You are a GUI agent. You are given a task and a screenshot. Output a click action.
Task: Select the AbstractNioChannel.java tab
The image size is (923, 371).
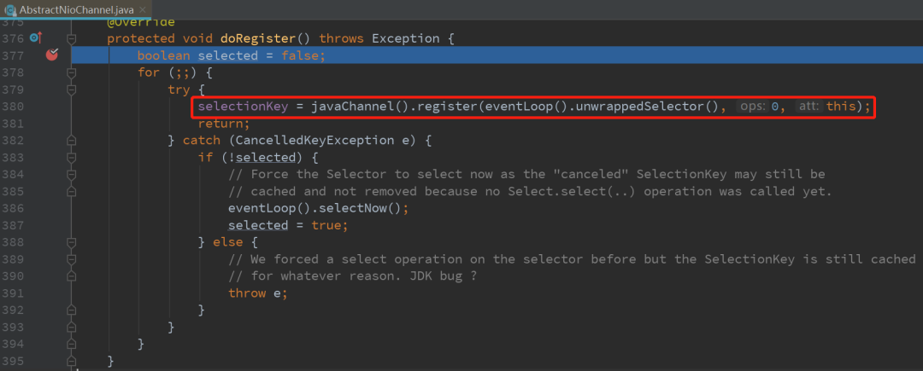[75, 8]
